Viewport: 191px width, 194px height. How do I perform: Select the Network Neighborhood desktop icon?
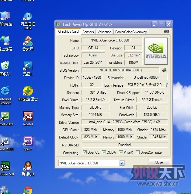pyautogui.click(x=5, y=44)
